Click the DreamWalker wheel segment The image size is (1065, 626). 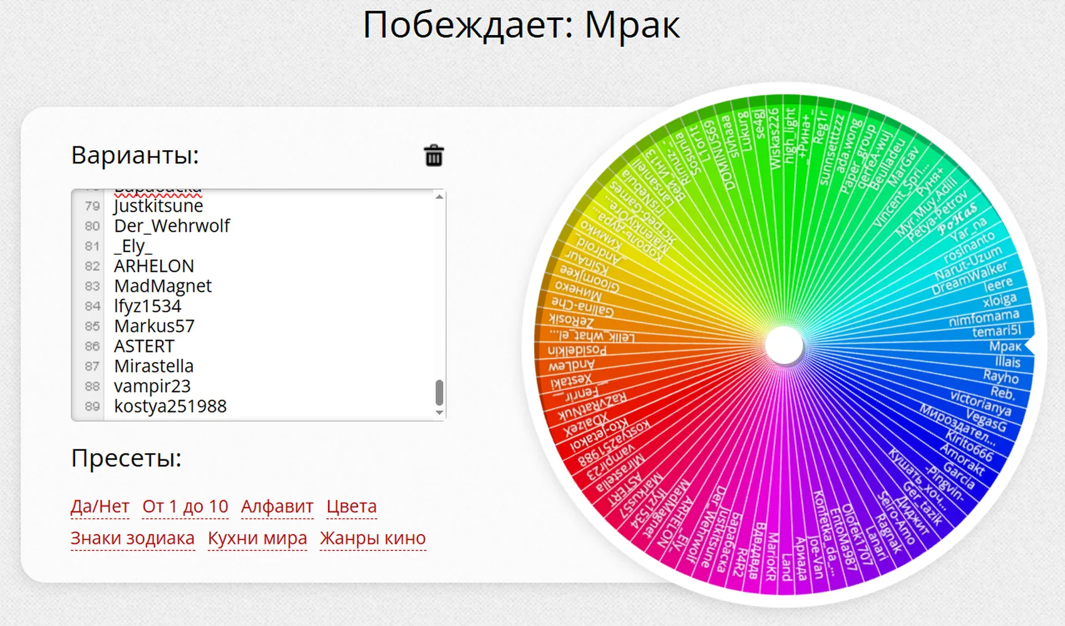click(969, 278)
